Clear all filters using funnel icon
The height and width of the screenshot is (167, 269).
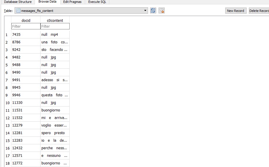tap(161, 11)
